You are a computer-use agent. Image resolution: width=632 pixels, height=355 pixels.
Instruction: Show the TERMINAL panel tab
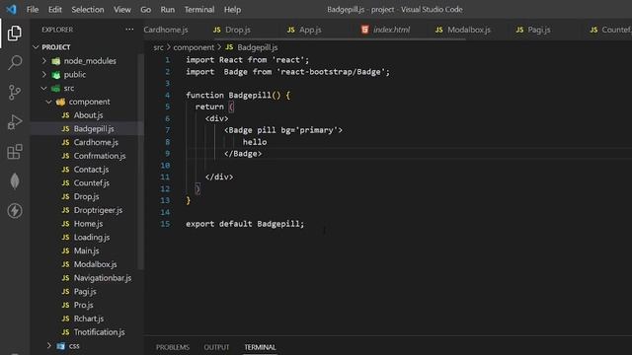point(260,347)
